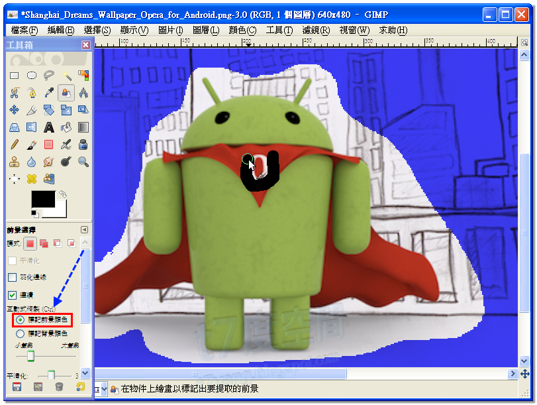This screenshot has height=405, width=537.
Task: Delete saved tool options with trash icon
Action: click(59, 387)
